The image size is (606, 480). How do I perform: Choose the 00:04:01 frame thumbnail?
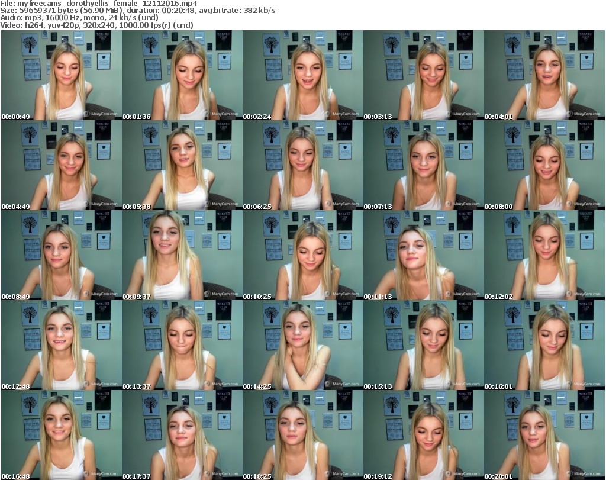[544, 75]
